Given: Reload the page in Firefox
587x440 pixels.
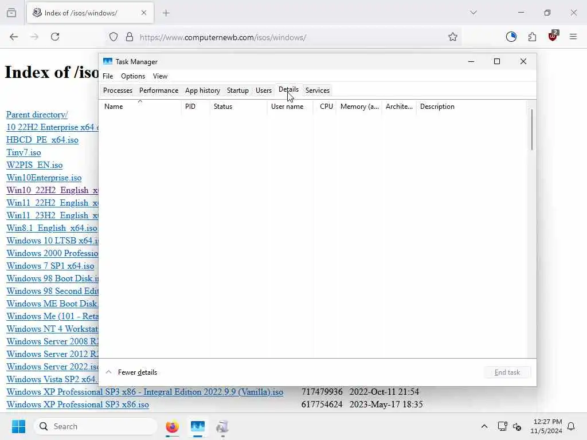Looking at the screenshot, I should pos(55,37).
